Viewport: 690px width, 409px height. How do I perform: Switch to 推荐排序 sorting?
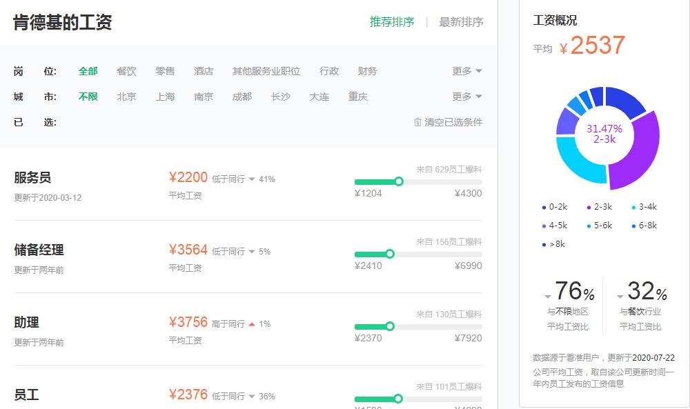pos(391,21)
